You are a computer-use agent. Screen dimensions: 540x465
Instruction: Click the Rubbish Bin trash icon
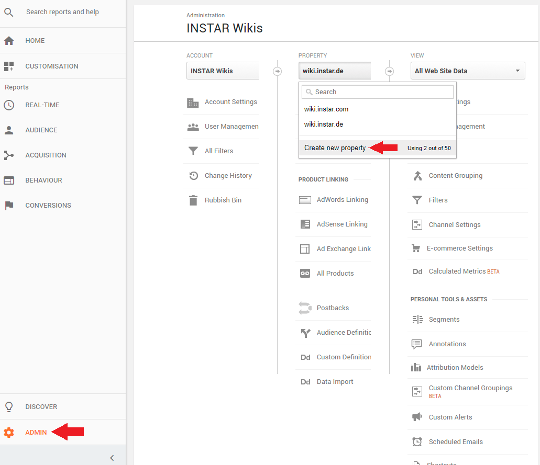(193, 200)
